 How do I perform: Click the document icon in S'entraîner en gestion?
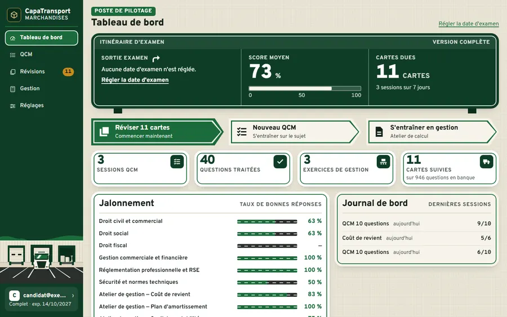[x=379, y=132]
